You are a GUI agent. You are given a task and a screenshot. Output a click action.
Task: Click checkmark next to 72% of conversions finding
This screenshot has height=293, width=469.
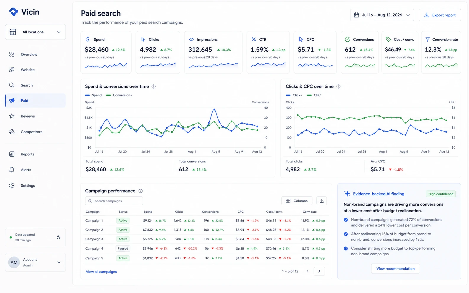pyautogui.click(x=346, y=220)
